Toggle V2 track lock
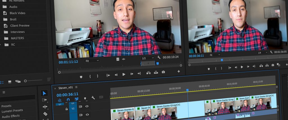 66,109
